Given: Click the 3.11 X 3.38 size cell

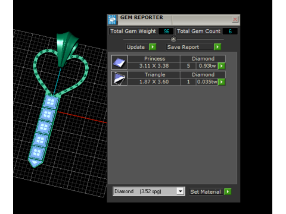Looking at the screenshot, I should pos(154,66).
